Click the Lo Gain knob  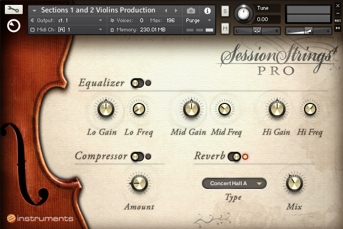tap(106, 109)
